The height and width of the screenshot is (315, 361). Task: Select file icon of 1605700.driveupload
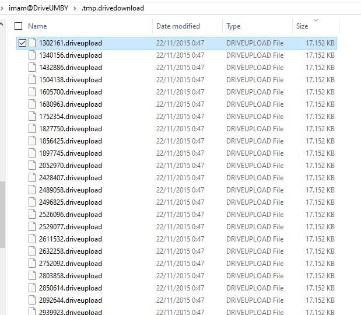click(32, 92)
